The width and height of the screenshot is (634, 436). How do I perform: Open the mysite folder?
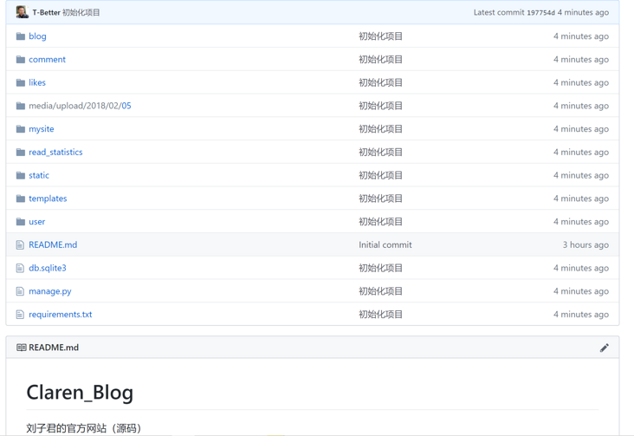[x=42, y=129]
